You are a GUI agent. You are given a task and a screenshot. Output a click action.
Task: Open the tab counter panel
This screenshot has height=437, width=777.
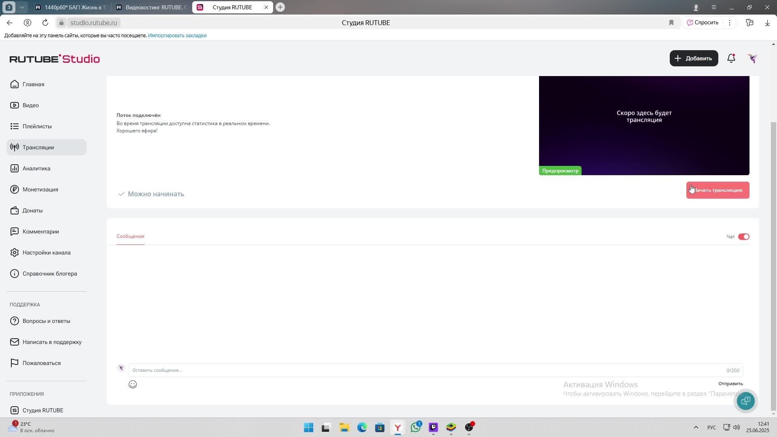(9, 7)
